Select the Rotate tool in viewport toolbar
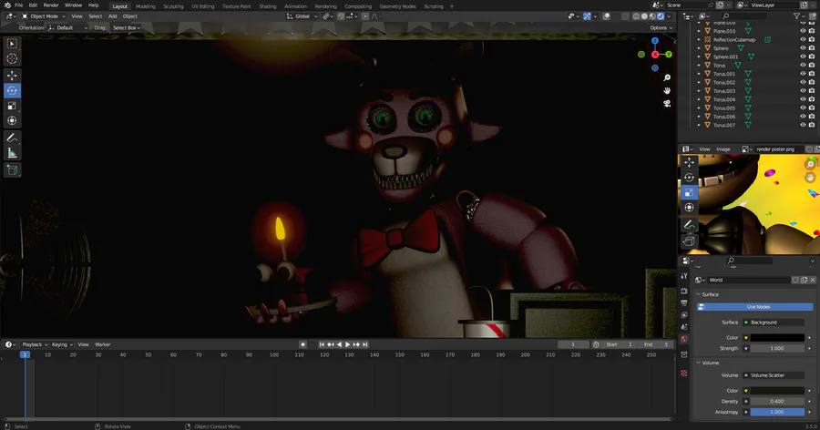 (12, 90)
